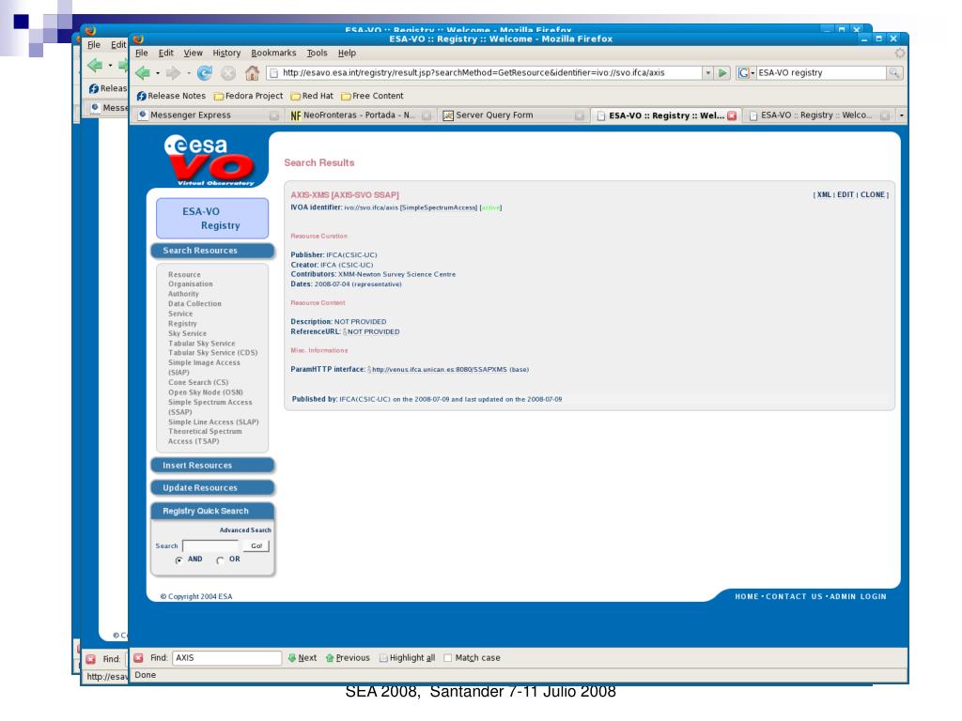Viewport: 962px width, 721px height.
Task: Click the ESA-VO registry search box
Action: 821,73
